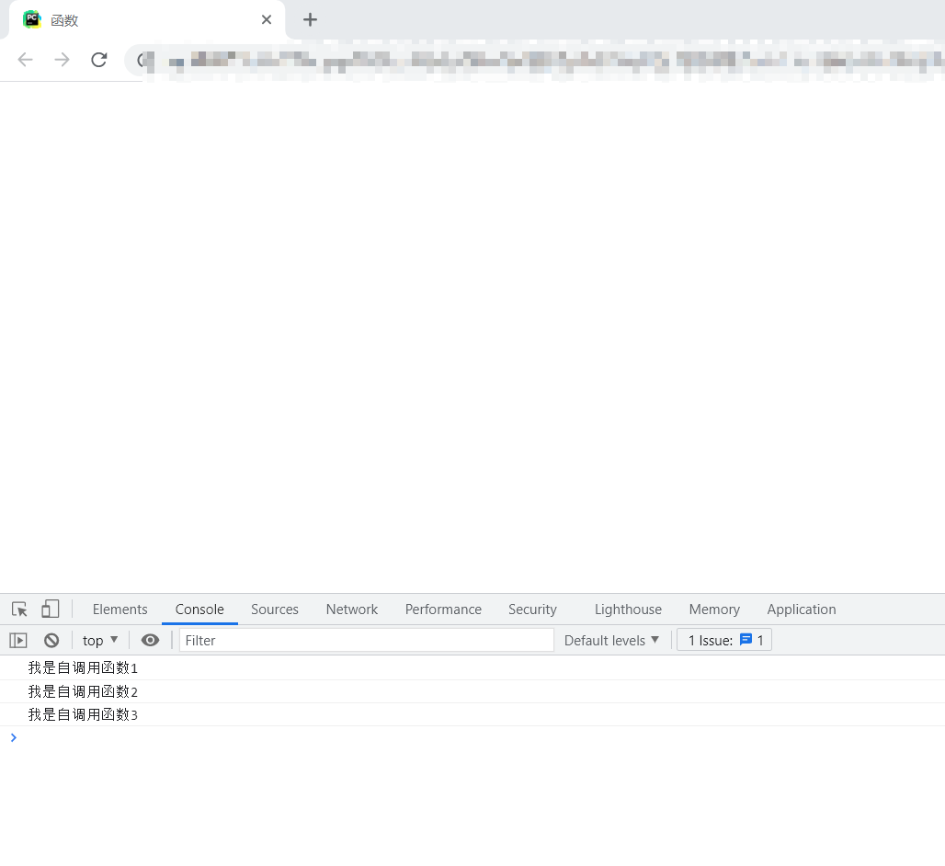Toggle the device toolbar icon
This screenshot has width=945, height=866.
50,610
